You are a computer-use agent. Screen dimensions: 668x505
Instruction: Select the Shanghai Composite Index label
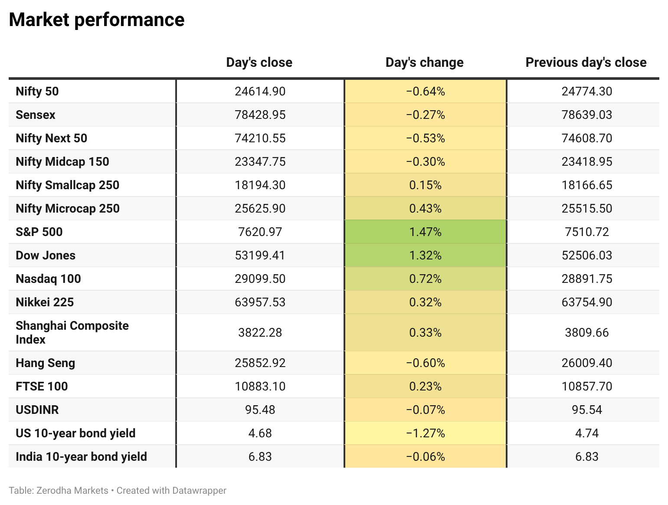click(x=72, y=333)
